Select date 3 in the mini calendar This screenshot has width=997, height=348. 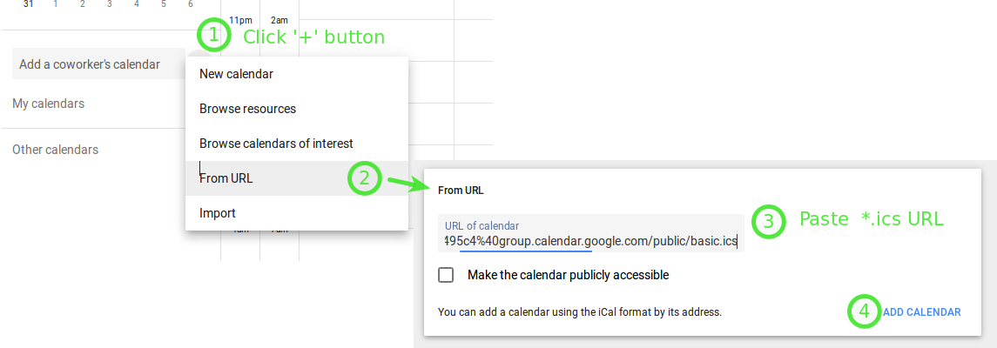pos(110,5)
